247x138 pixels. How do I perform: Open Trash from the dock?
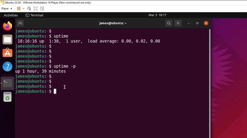7,97
